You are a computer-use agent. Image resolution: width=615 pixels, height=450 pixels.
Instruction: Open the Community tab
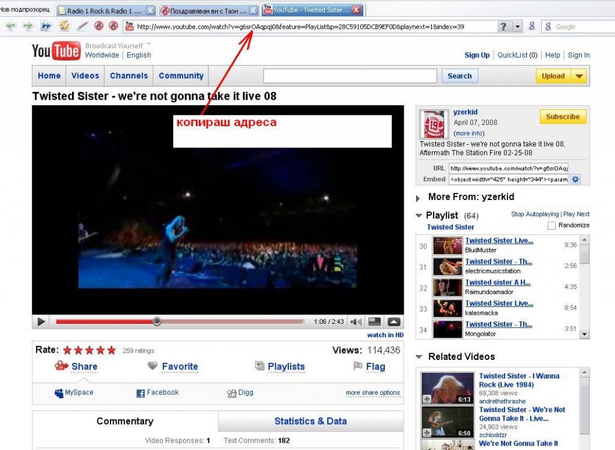181,76
